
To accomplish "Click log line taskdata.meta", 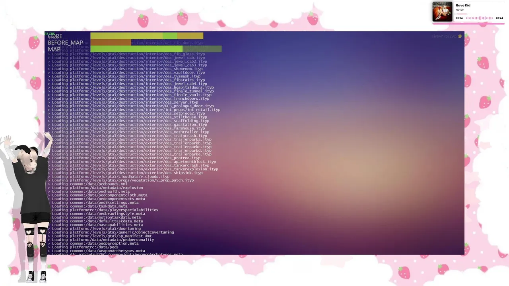I will [87, 206].
